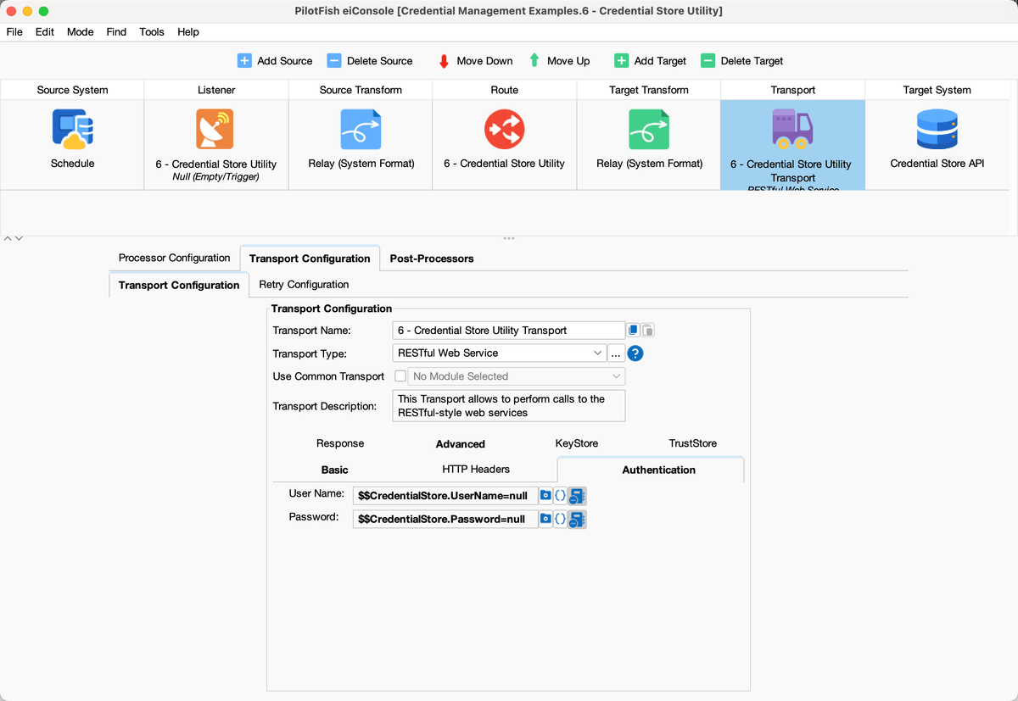Select the inner Transport Configuration sub-tab

pyautogui.click(x=179, y=285)
